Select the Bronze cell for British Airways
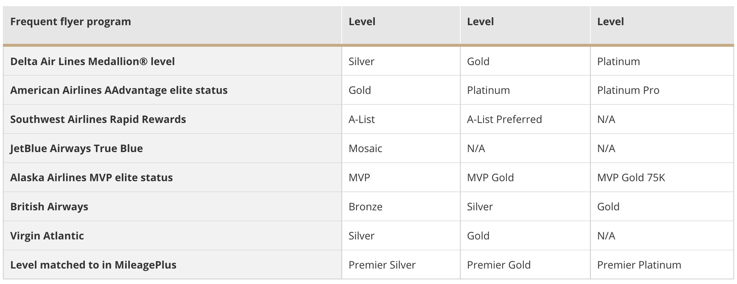Screen dimensions: 737x284 (x=365, y=207)
